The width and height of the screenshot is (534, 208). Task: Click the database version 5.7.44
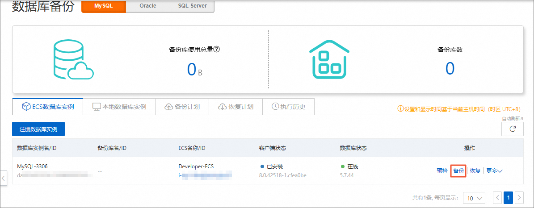[x=347, y=175]
